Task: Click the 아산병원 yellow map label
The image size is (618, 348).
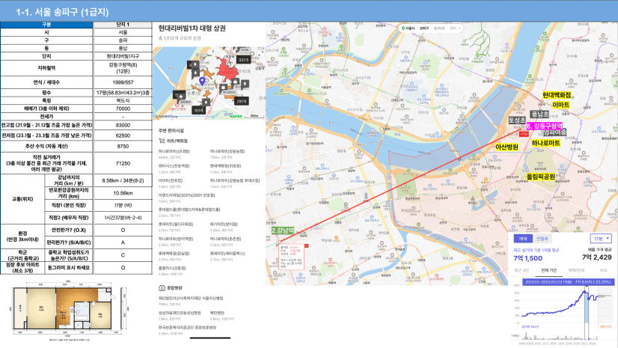Action: tap(507, 147)
